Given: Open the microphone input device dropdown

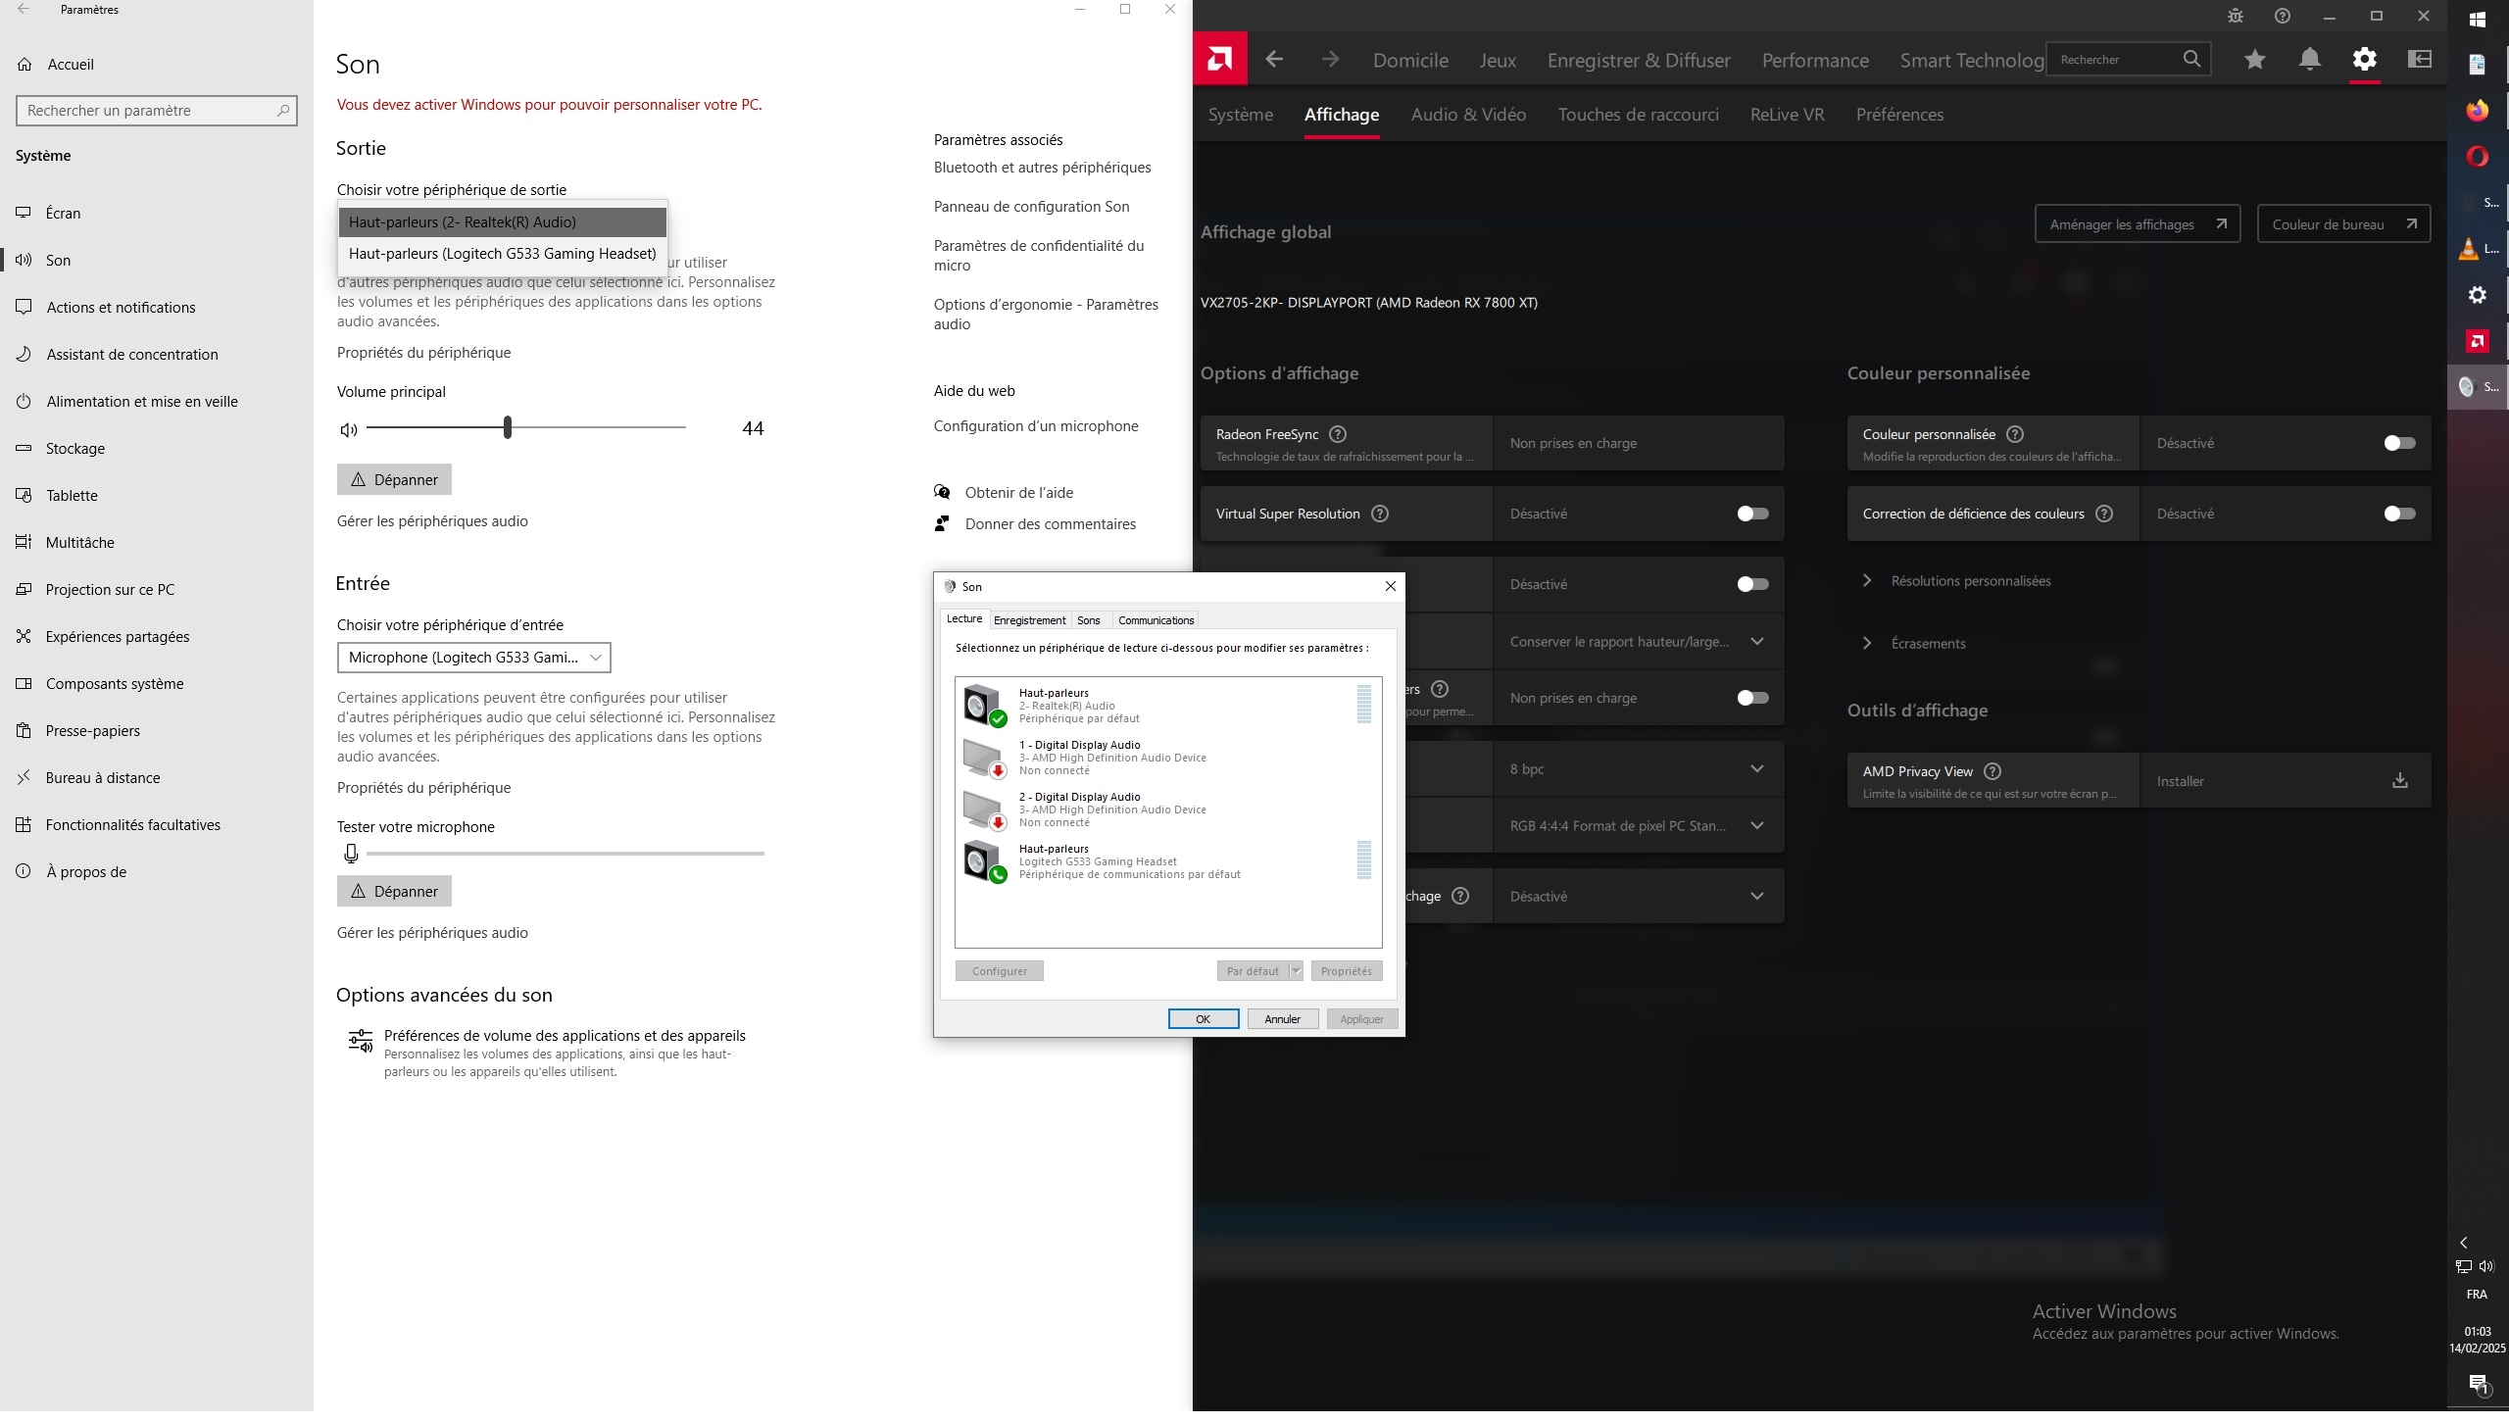Looking at the screenshot, I should pos(473,658).
